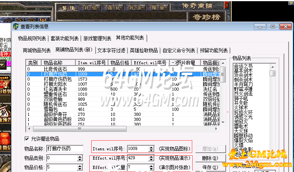This screenshot has height=172, width=294.
Task: Increase 物品价格 with up arrow
Action: pyautogui.click(x=80, y=166)
